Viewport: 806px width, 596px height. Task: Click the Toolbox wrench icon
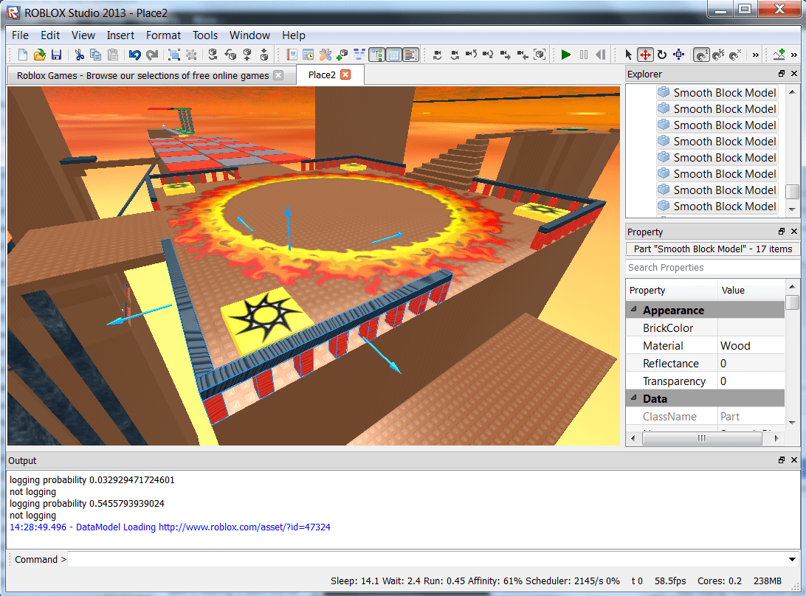(x=325, y=54)
